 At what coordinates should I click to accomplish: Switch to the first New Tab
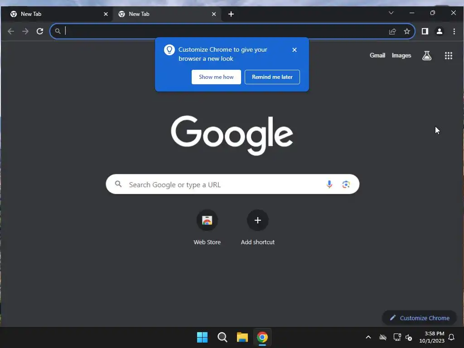pyautogui.click(x=56, y=14)
